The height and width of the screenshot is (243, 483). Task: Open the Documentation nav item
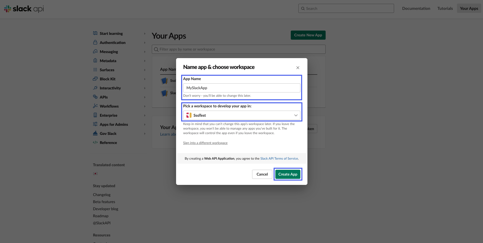tap(416, 8)
